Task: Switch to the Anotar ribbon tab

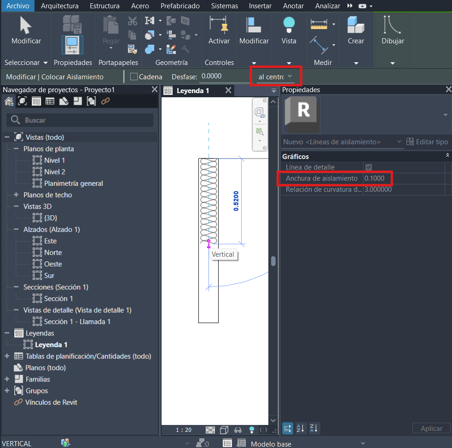Action: point(293,6)
